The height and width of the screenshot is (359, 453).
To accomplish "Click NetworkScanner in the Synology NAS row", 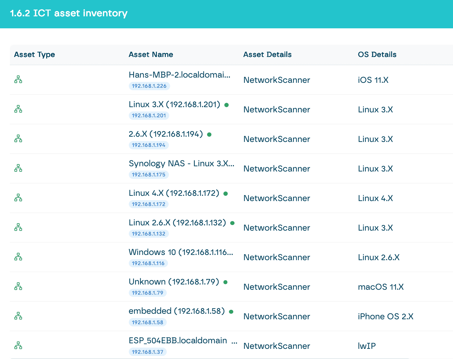I will pos(277,169).
